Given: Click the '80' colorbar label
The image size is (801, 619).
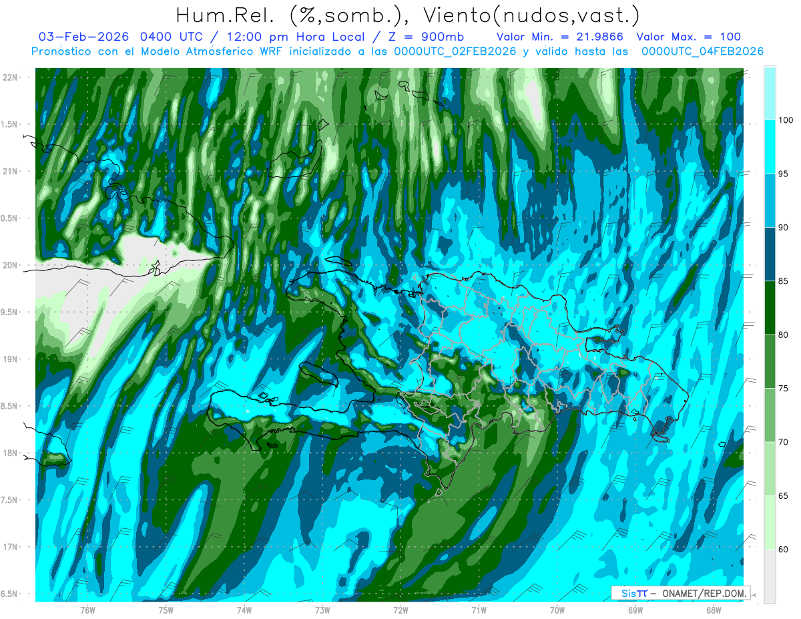Looking at the screenshot, I should (784, 335).
